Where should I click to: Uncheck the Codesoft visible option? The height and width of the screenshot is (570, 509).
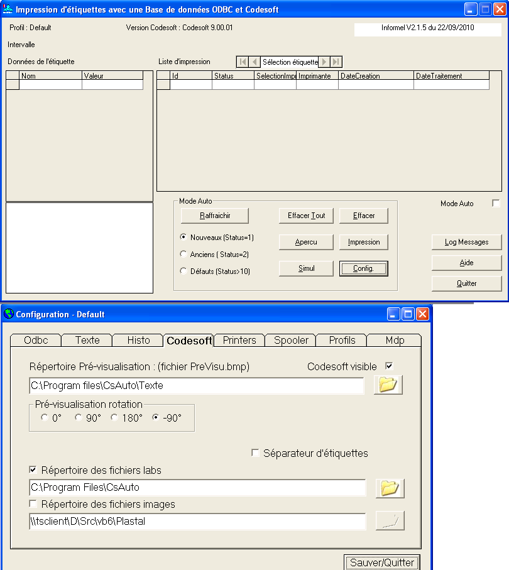(x=389, y=366)
